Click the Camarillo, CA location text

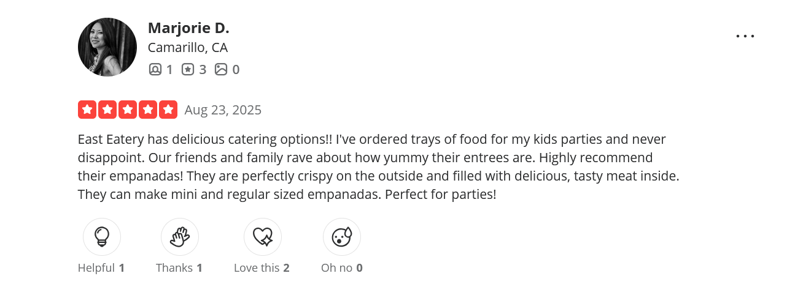point(188,48)
